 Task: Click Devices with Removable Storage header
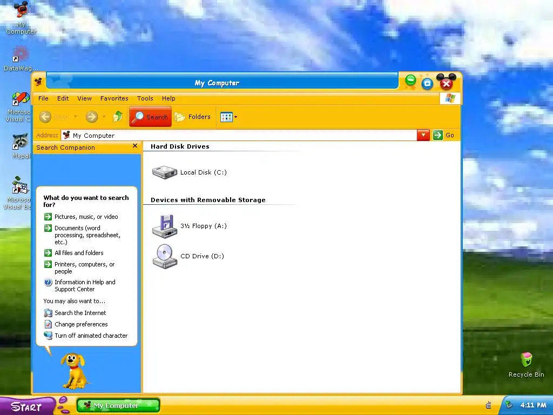(208, 200)
